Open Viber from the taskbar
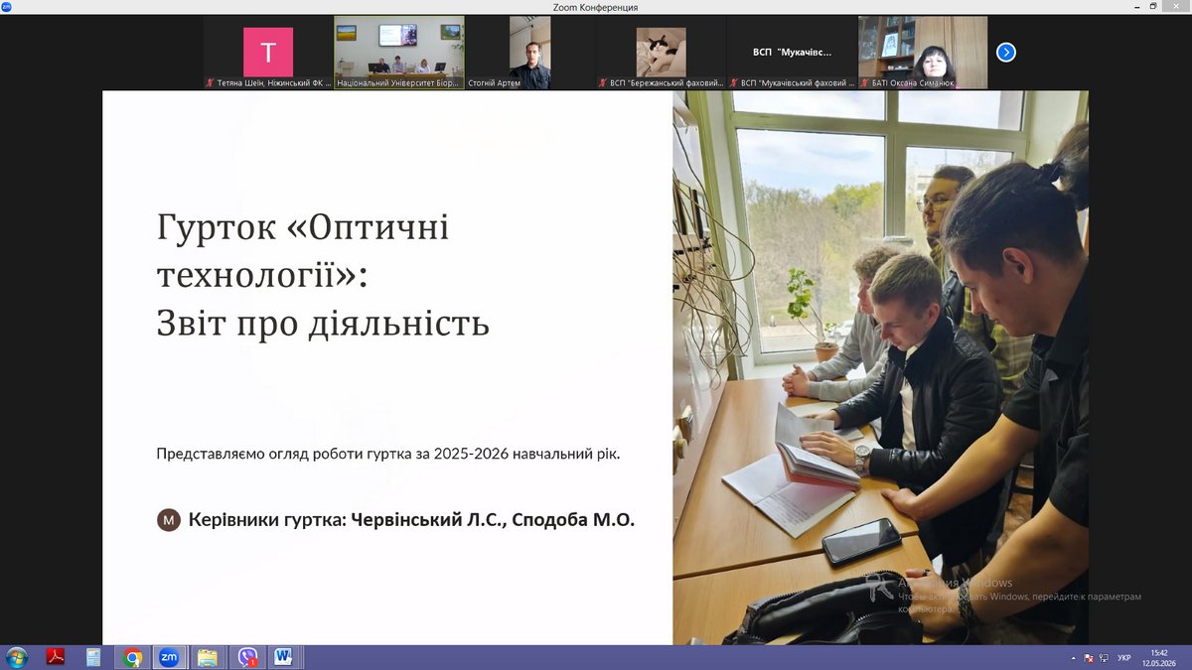The height and width of the screenshot is (670, 1192). click(x=245, y=657)
